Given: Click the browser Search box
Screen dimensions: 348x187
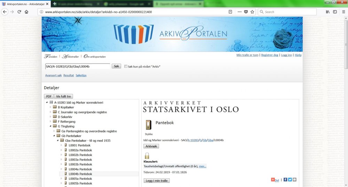Looking at the screenshot, I should click(x=287, y=12).
